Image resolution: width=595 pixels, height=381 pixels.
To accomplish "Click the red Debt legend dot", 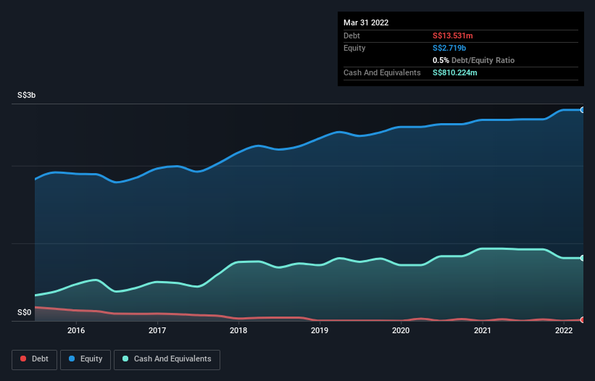I will coord(23,359).
